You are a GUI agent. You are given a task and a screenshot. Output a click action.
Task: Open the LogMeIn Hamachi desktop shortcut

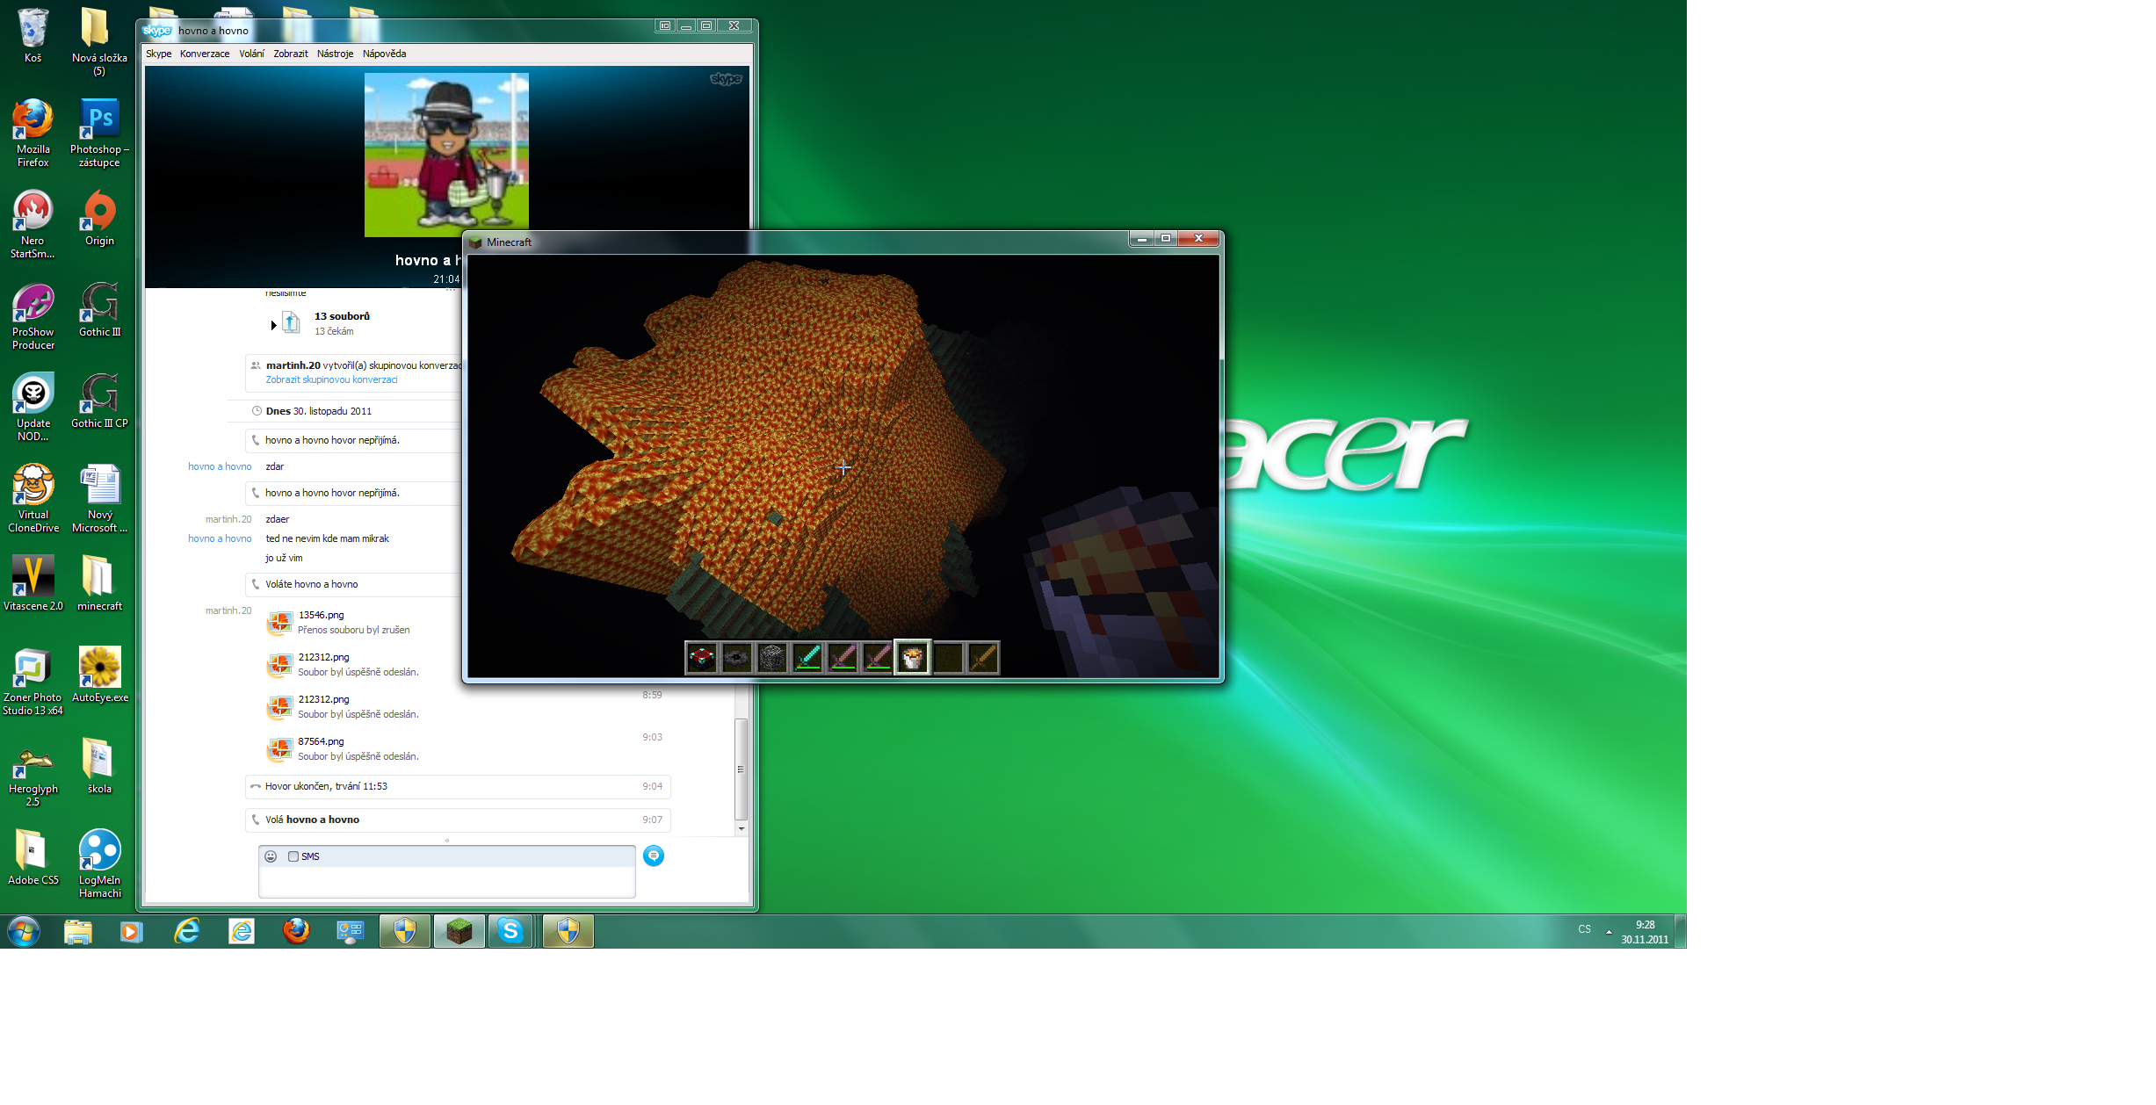pos(99,863)
